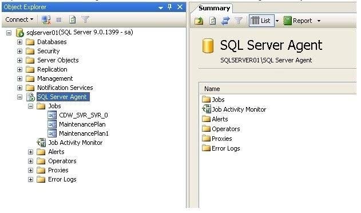Click the Refresh icon in Object Explorer toolbar
The width and height of the screenshot is (361, 213).
click(x=72, y=20)
